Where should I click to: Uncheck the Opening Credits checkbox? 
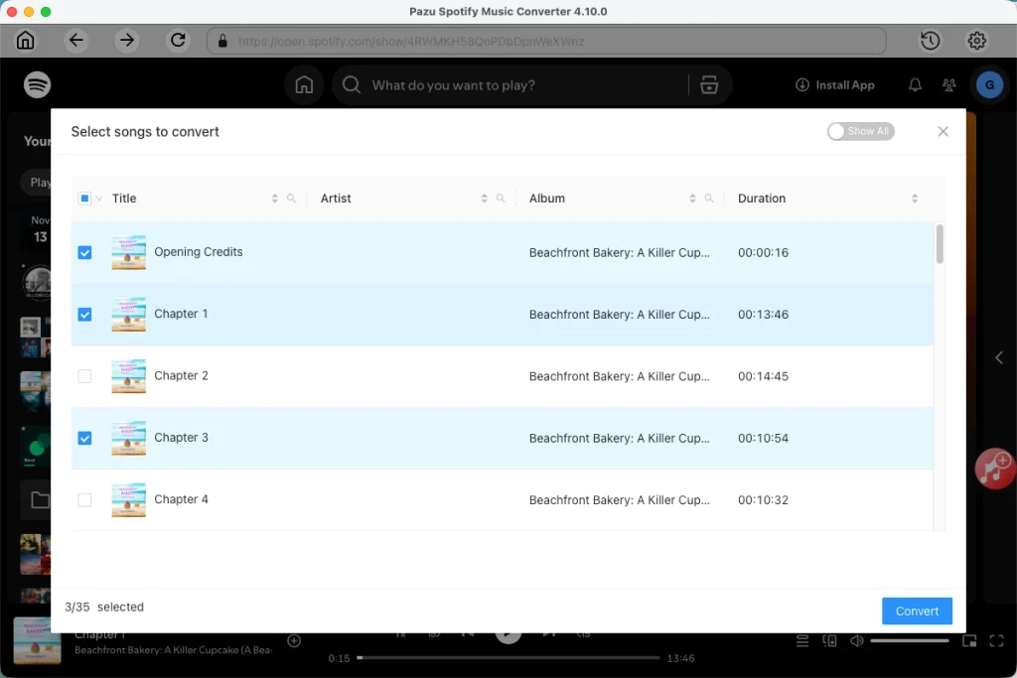point(84,253)
